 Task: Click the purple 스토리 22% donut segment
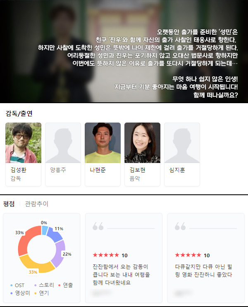click(60, 253)
